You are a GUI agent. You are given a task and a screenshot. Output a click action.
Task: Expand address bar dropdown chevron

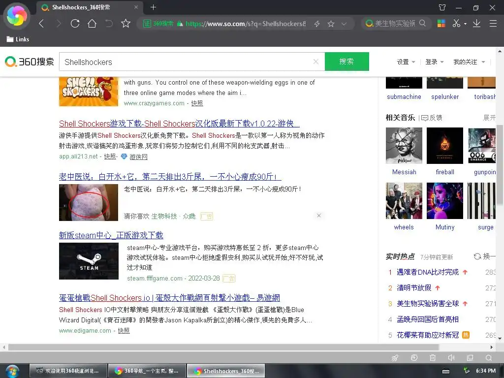tap(344, 24)
